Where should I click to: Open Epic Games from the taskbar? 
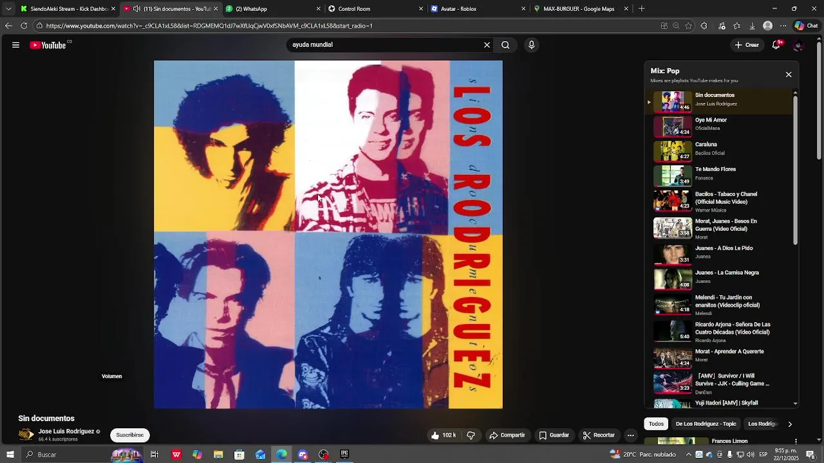[344, 455]
